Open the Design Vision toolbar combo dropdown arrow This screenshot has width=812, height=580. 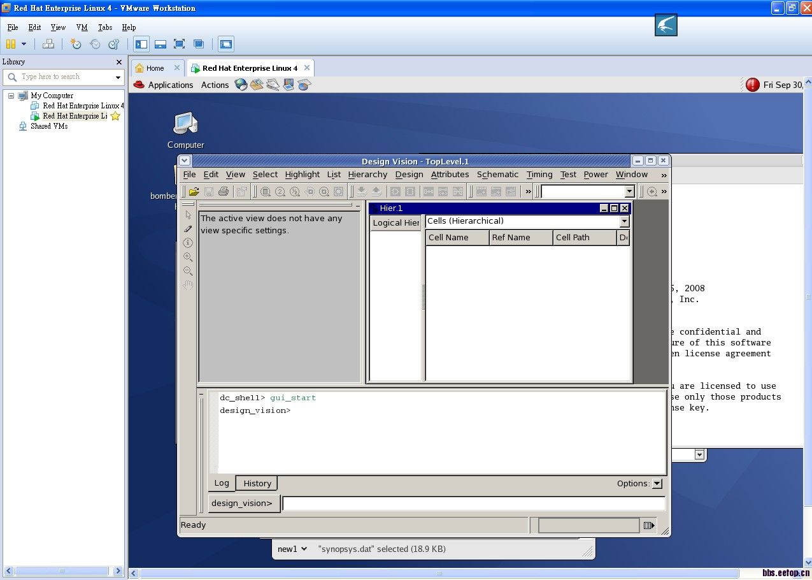[629, 191]
